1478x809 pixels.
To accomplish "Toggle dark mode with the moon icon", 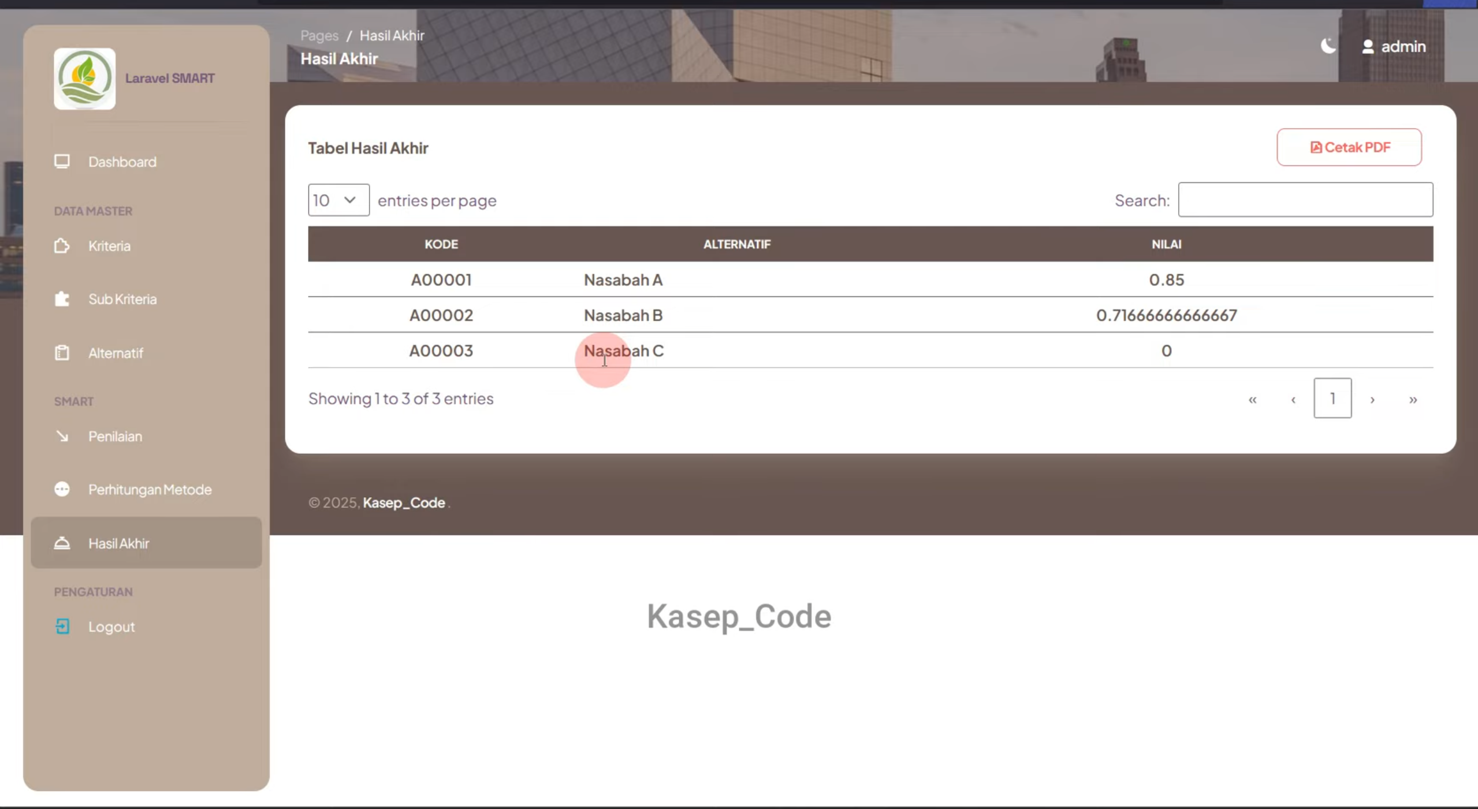I will tap(1328, 46).
